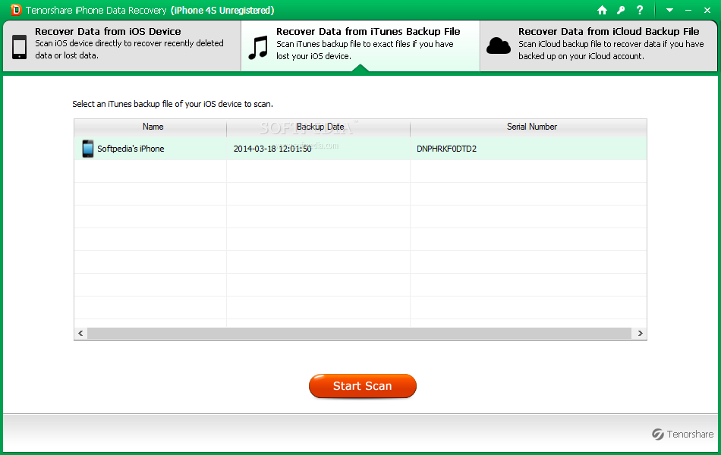Click the right arrow of horizontal scrollbar
721x455 pixels.
click(x=640, y=333)
